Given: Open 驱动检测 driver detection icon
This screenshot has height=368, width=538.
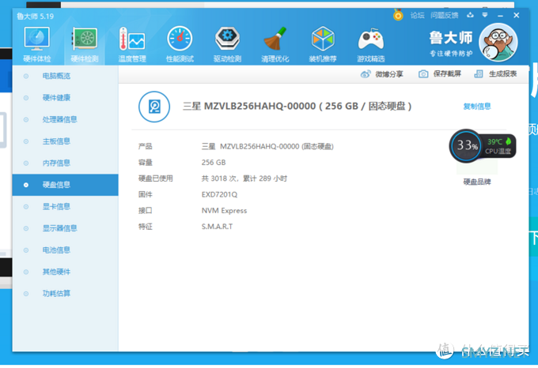Looking at the screenshot, I should pos(228,44).
